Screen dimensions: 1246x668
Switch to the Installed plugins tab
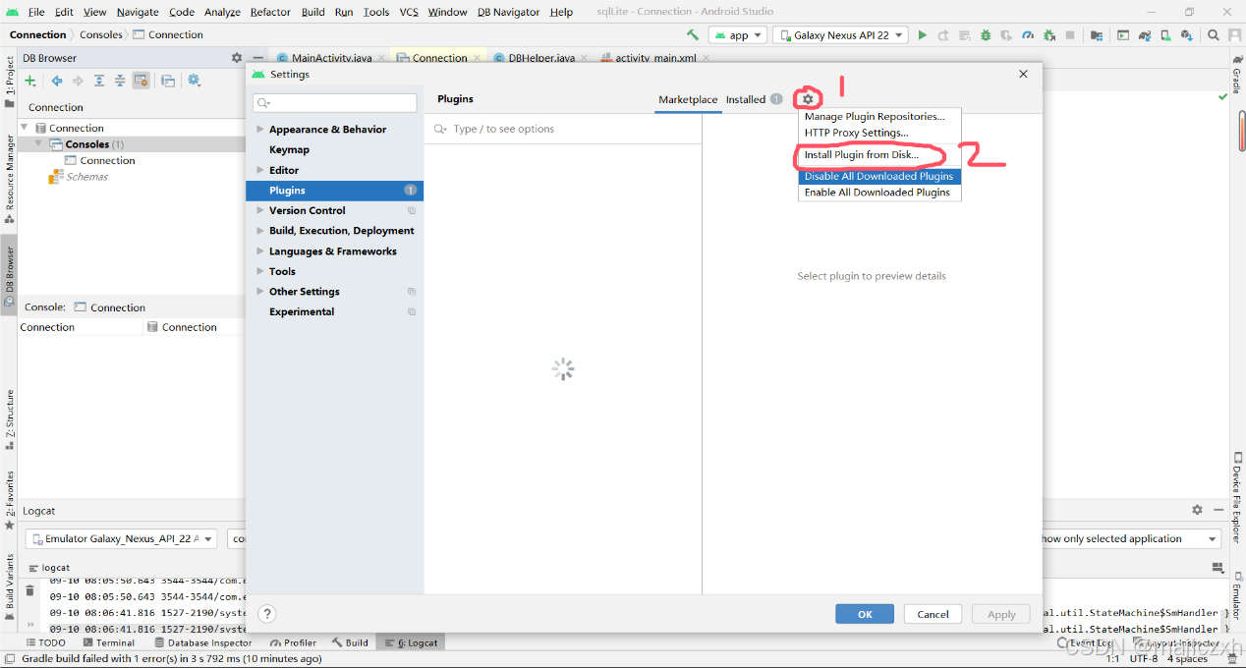click(x=744, y=99)
